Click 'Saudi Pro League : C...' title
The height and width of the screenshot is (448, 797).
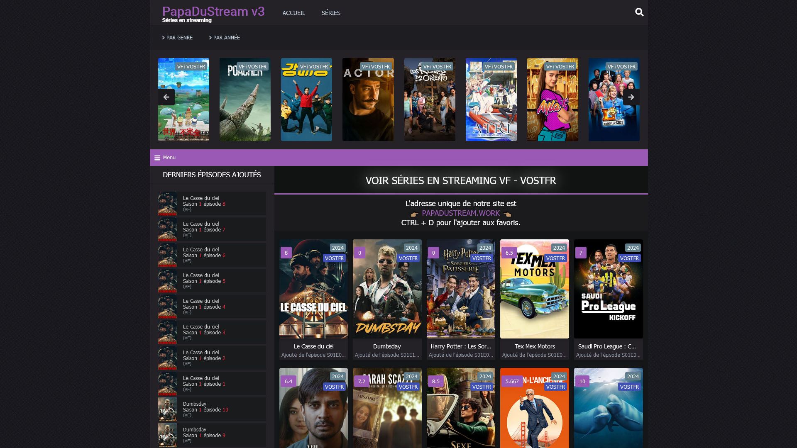coord(607,346)
